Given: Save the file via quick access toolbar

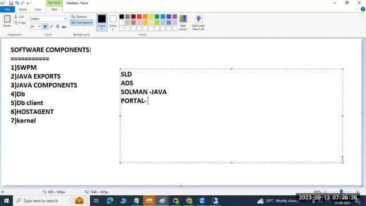Looking at the screenshot, I should pos(11,3).
